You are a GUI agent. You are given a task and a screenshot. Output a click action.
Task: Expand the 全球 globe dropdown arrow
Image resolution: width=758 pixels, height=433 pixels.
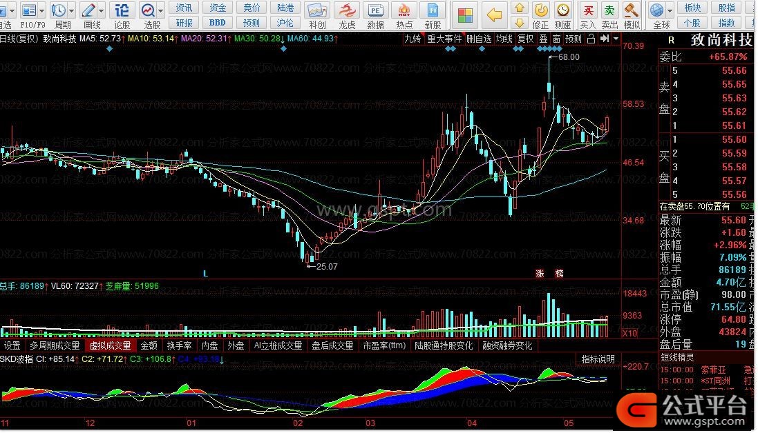point(670,10)
